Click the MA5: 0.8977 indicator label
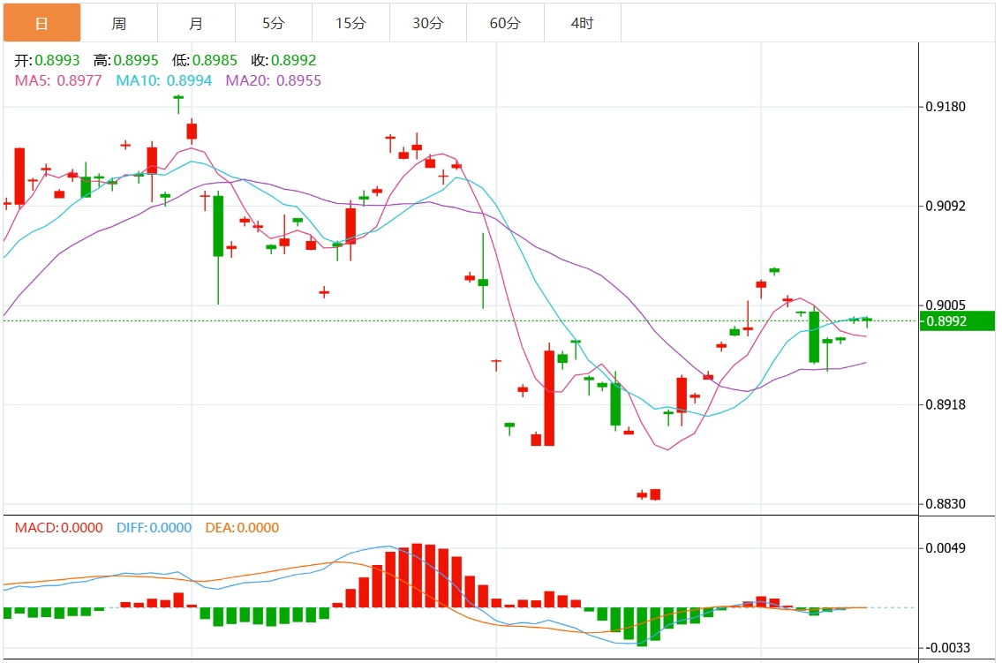This screenshot has width=1002, height=663. point(58,80)
